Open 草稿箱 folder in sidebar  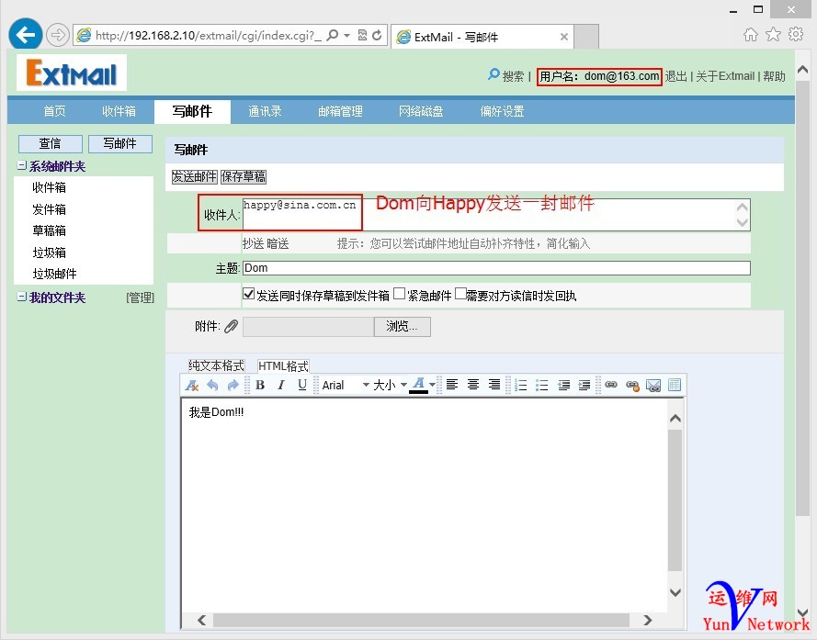pos(49,230)
